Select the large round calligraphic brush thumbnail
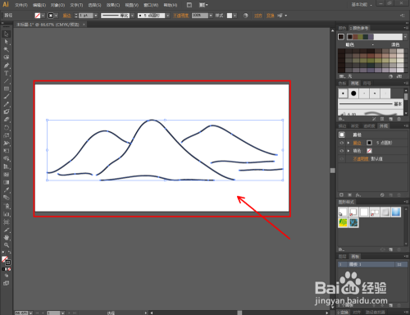410x315 pixels. (x=353, y=94)
